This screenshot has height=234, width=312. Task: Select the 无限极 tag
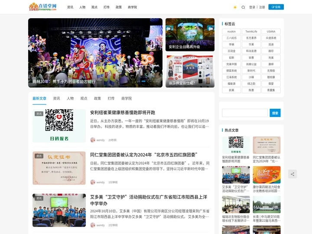(271, 71)
